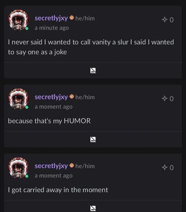Viewport: 186px width, 212px height.
Task: Open secretlyjxy profile from the HUMOR post
Action: pos(51,97)
